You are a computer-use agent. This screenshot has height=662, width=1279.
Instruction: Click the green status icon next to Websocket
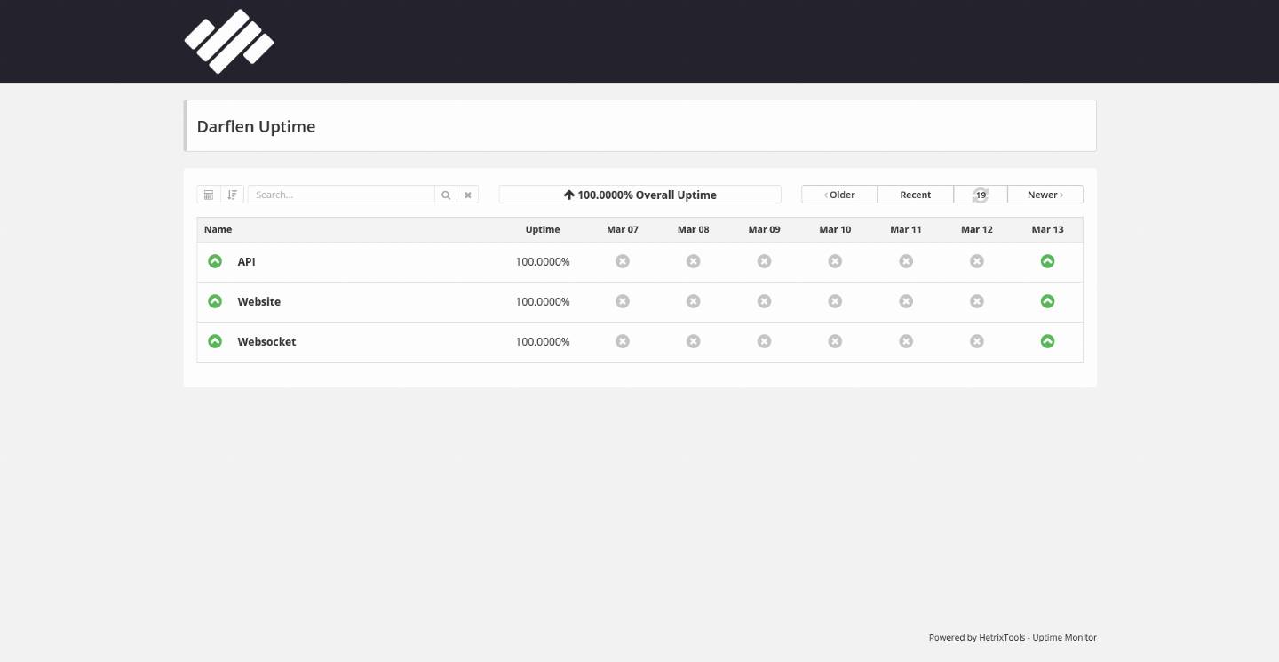click(x=215, y=341)
